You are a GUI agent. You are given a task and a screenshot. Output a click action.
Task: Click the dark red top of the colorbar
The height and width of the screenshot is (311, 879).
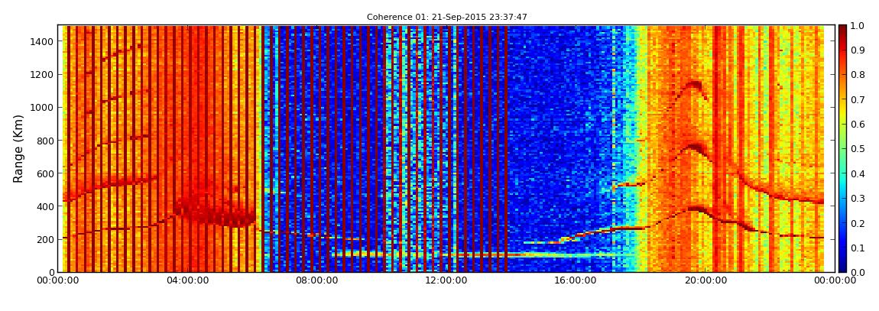coord(843,31)
